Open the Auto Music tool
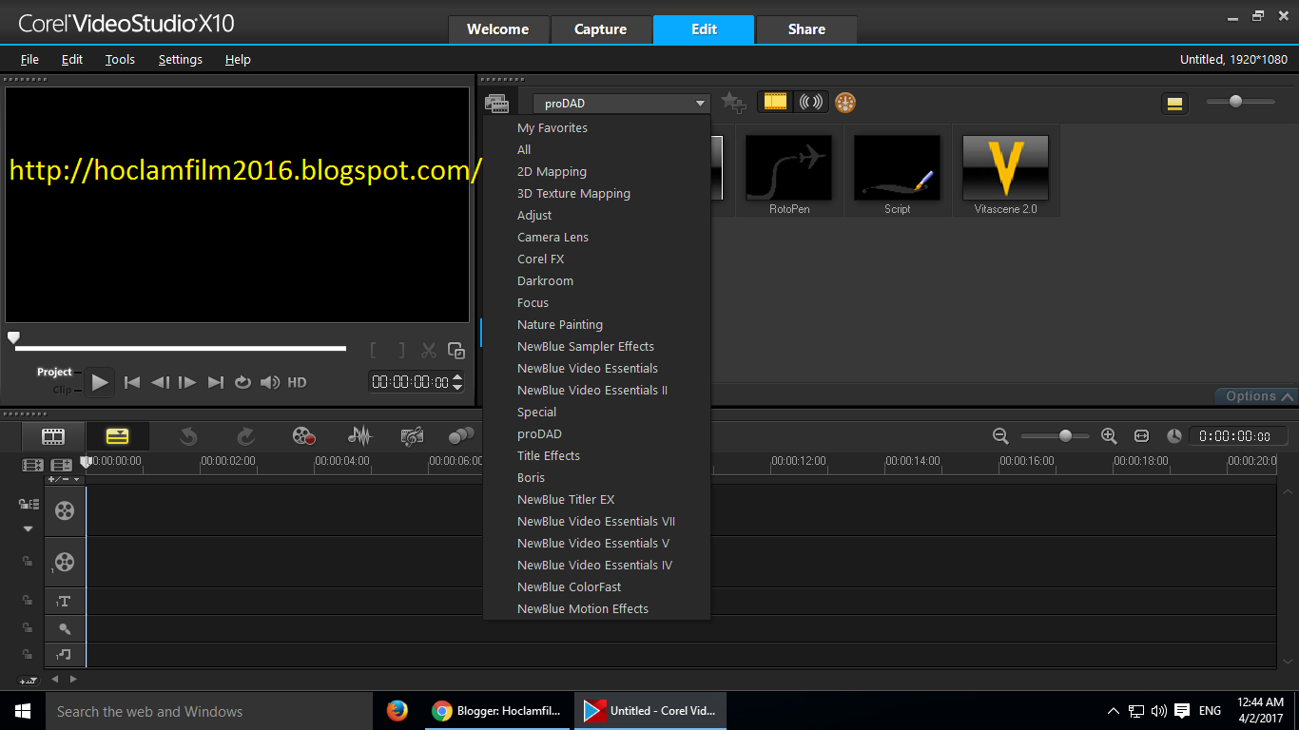 412,436
